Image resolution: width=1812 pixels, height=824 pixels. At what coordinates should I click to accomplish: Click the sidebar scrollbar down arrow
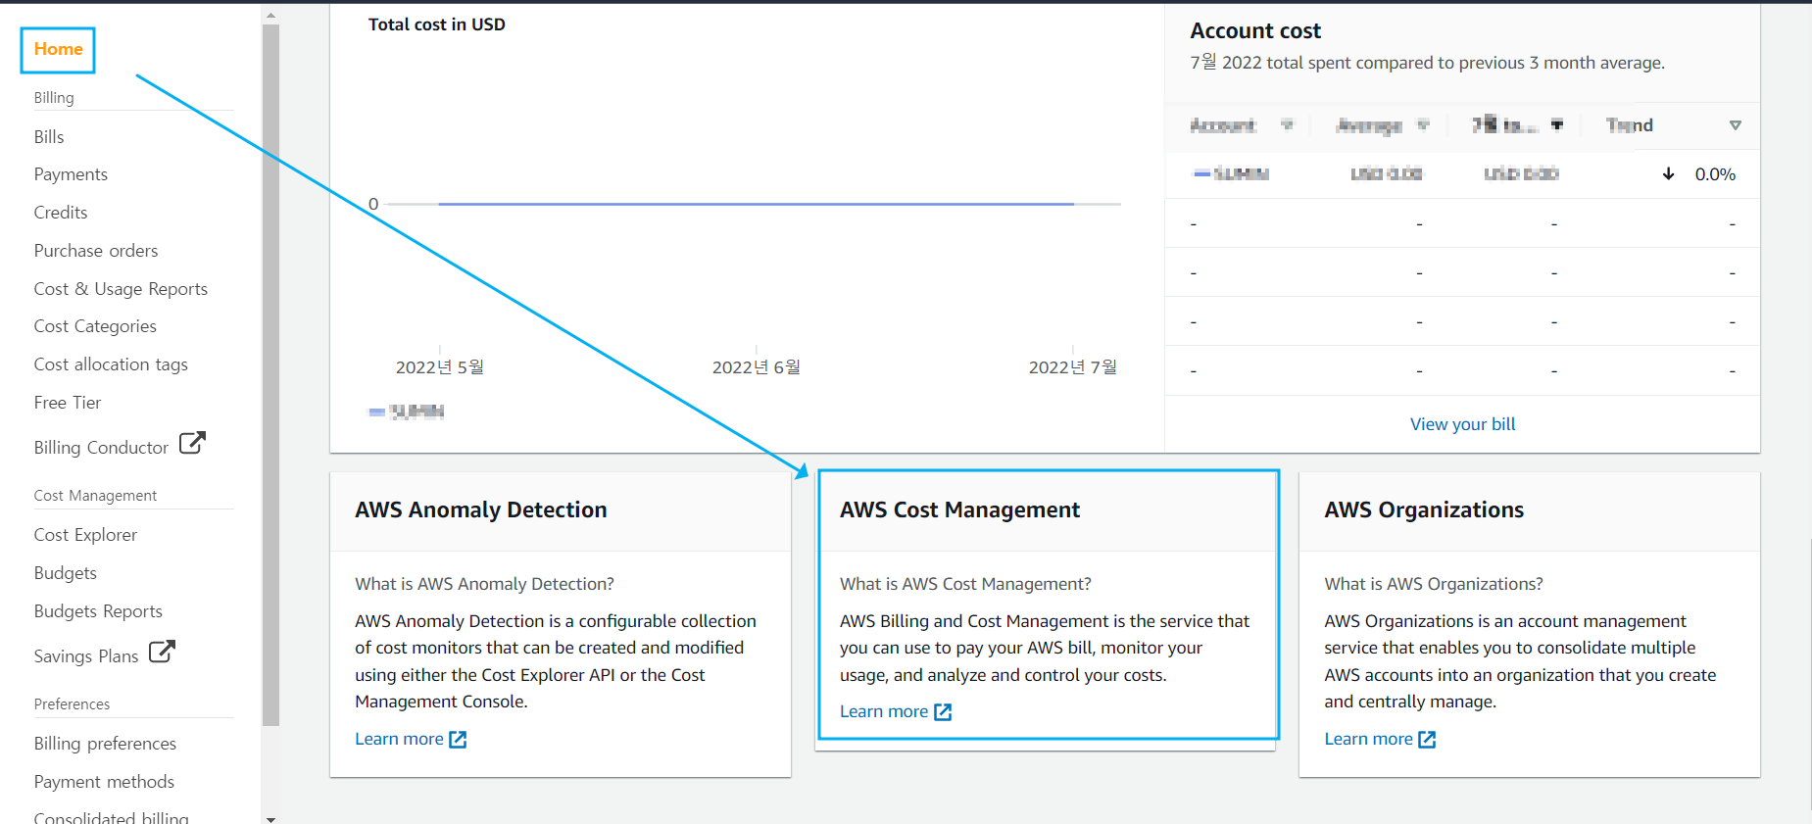271,818
